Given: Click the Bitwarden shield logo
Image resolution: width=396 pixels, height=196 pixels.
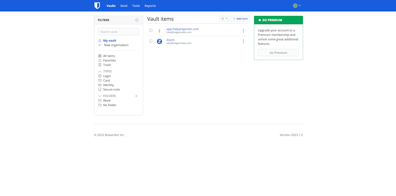Looking at the screenshot, I should click(97, 6).
